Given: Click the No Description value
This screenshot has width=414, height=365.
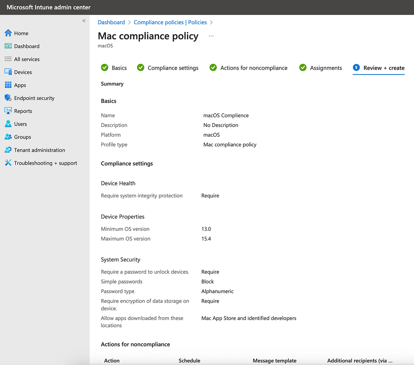Looking at the screenshot, I should coord(220,125).
